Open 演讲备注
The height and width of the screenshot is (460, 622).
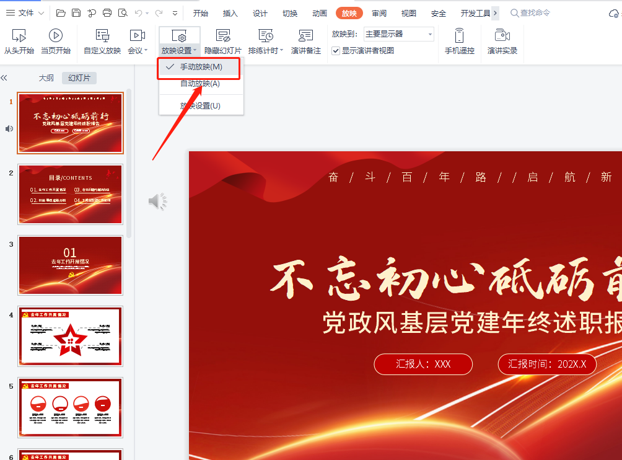pyautogui.click(x=305, y=42)
